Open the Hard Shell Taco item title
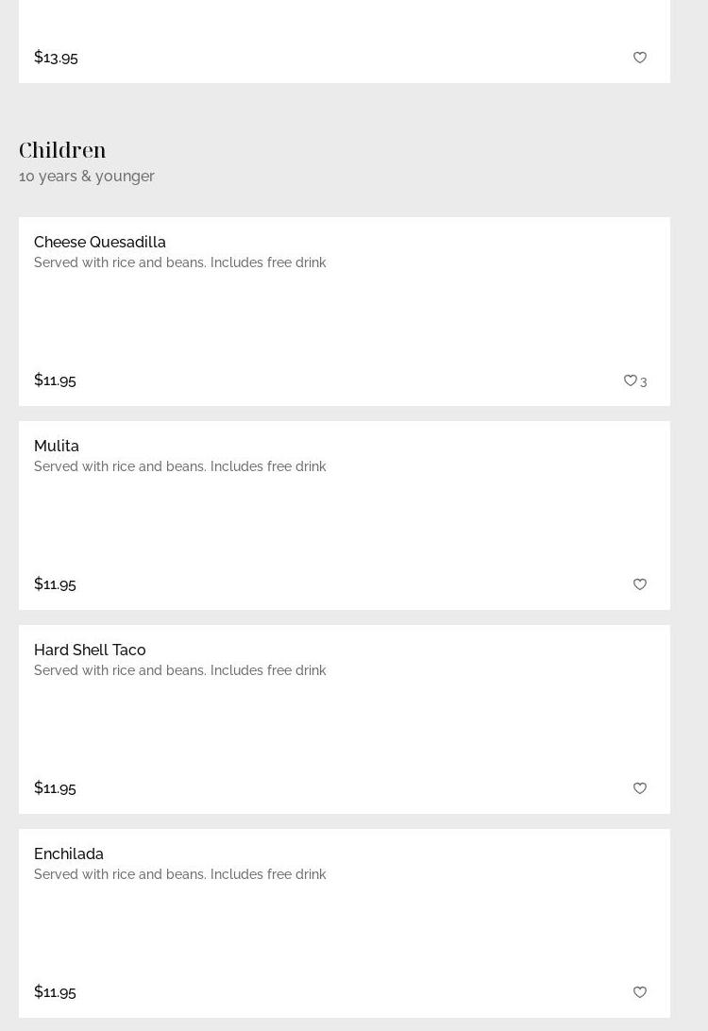The width and height of the screenshot is (708, 1031). tap(90, 650)
